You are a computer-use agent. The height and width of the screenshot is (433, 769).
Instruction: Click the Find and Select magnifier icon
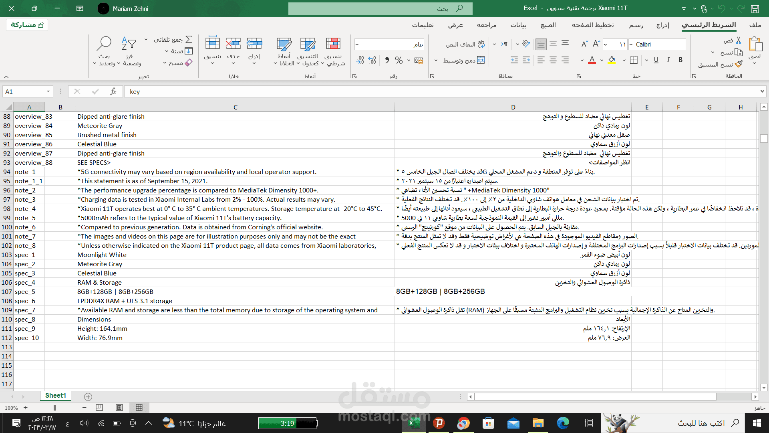(x=104, y=43)
